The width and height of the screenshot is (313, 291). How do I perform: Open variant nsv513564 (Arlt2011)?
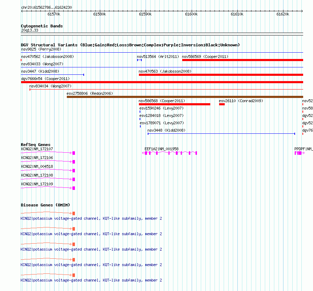point(158,57)
